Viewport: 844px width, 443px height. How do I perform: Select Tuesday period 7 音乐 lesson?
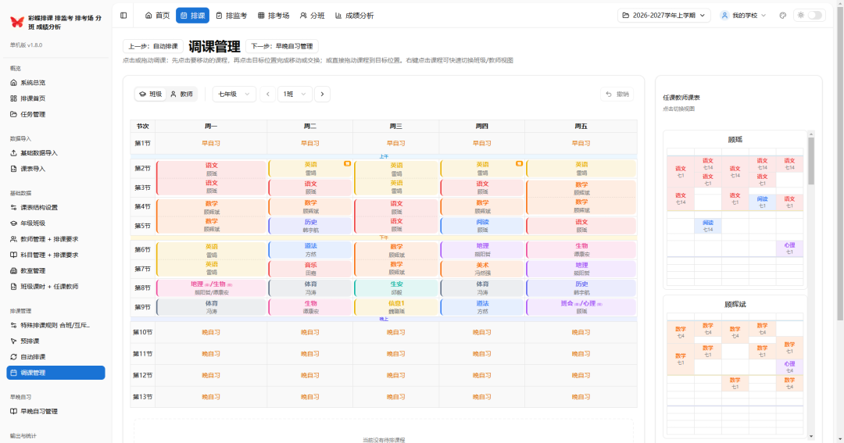310,269
